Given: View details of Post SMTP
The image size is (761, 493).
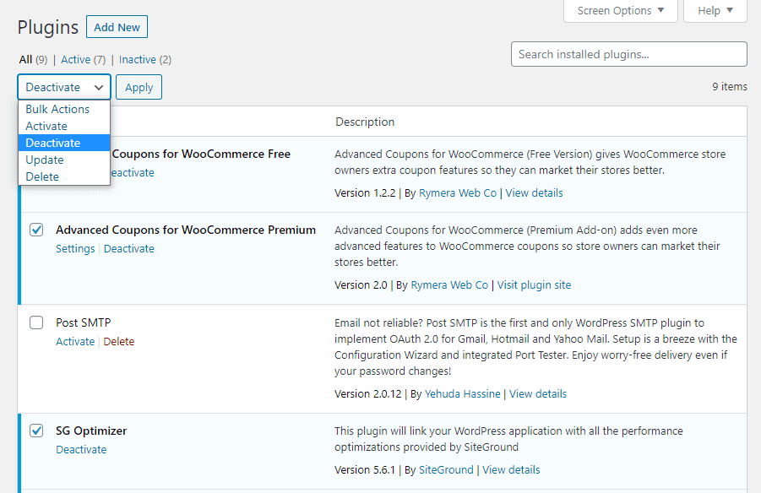Looking at the screenshot, I should click(539, 393).
